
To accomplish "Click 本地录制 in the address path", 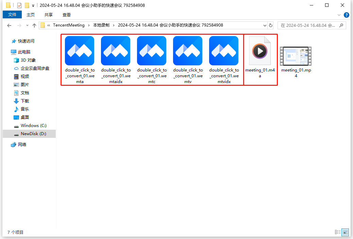I will pos(101,25).
